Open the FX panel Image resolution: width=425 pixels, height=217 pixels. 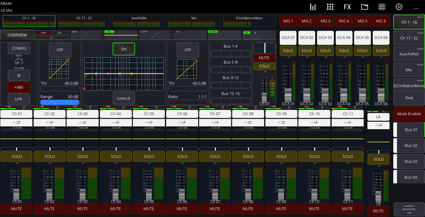pyautogui.click(x=347, y=7)
